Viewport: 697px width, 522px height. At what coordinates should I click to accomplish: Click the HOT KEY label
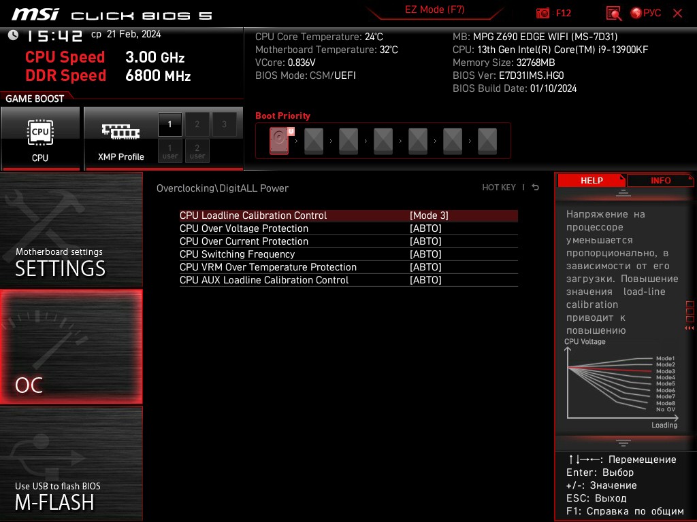coord(499,188)
